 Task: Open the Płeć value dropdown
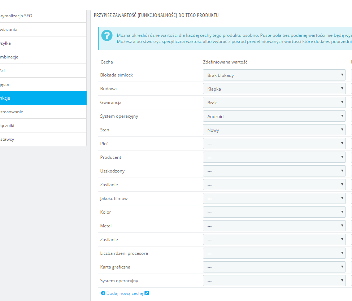pyautogui.click(x=274, y=144)
